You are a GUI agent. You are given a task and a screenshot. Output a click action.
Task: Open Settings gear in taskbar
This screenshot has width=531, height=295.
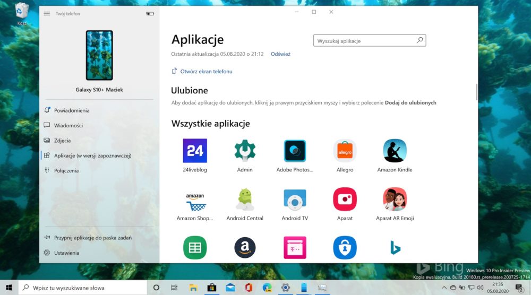[286, 288]
